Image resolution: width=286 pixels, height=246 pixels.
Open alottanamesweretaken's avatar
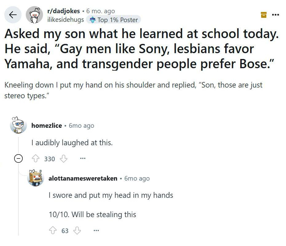pyautogui.click(x=35, y=178)
